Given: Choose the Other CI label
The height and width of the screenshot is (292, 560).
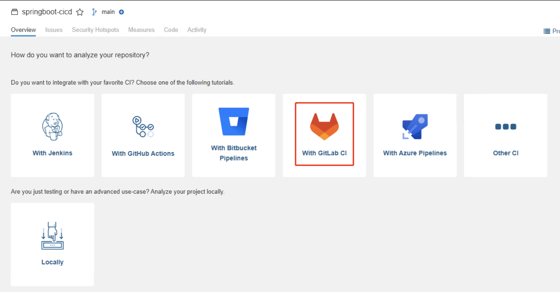Looking at the screenshot, I should click(x=506, y=153).
